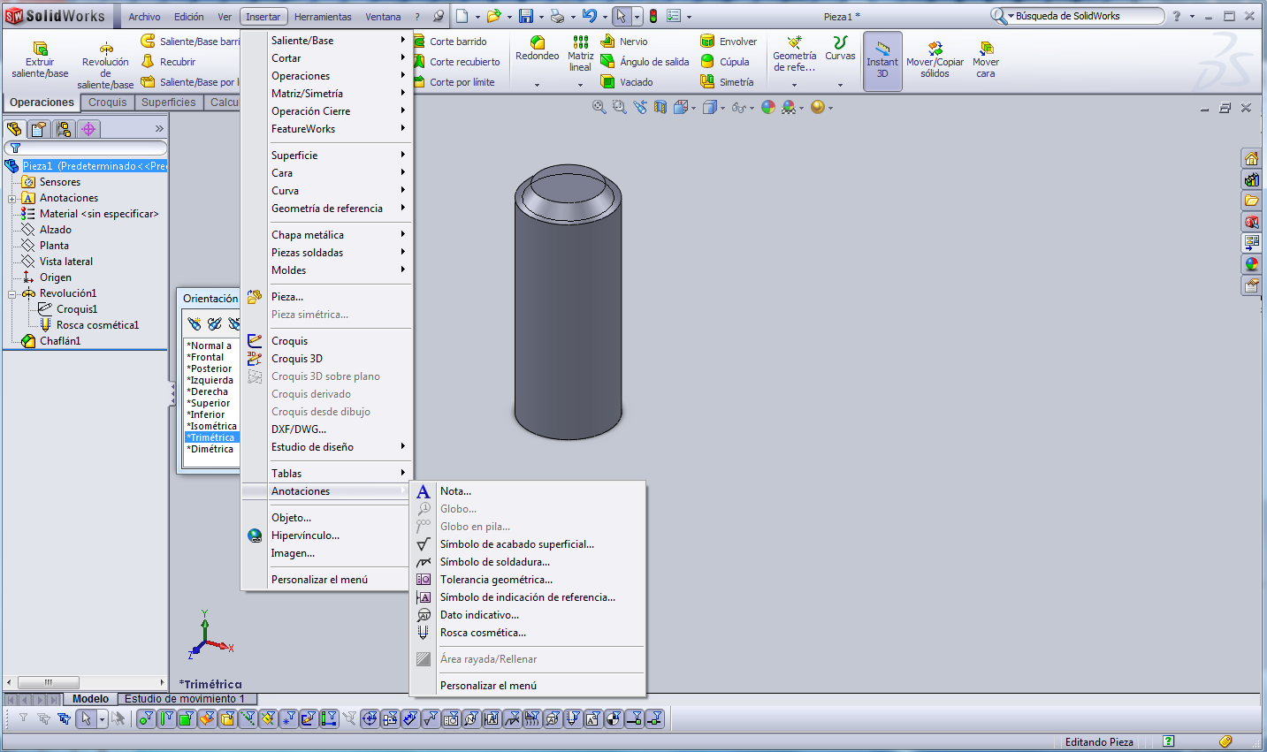The height and width of the screenshot is (752, 1267).
Task: Open FeatureManager design tree tab icon
Action: (x=14, y=129)
